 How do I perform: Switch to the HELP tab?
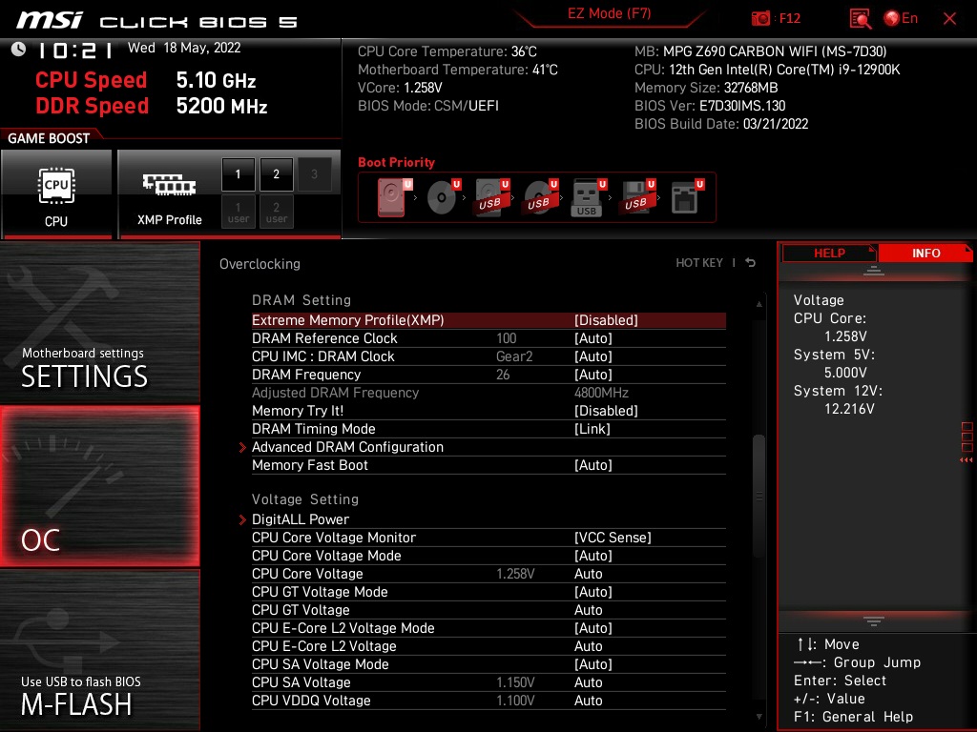[x=829, y=254]
